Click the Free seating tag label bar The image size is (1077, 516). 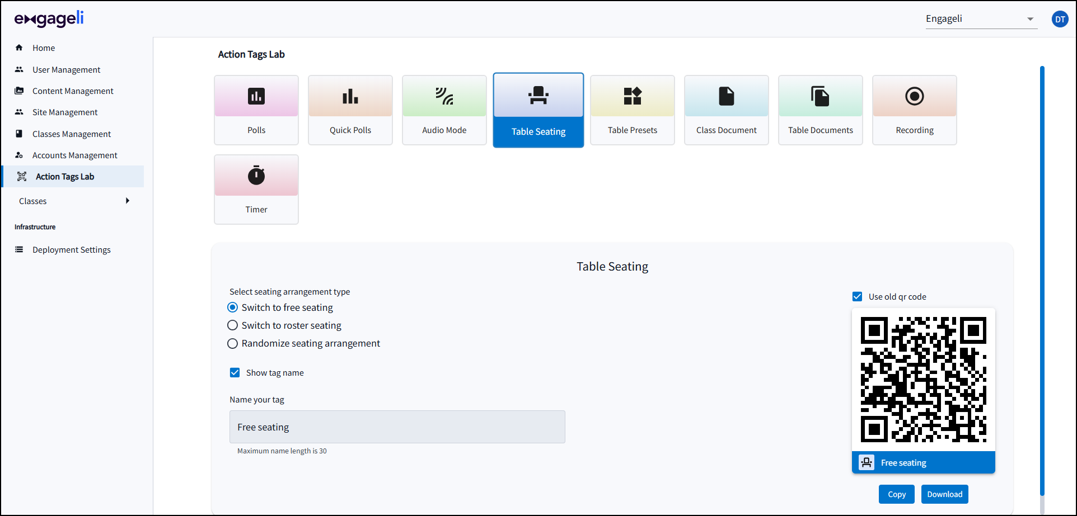coord(924,462)
